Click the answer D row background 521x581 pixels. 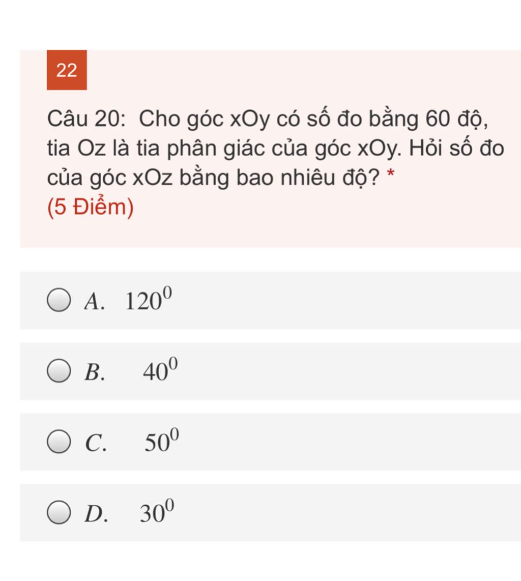pyautogui.click(x=271, y=512)
